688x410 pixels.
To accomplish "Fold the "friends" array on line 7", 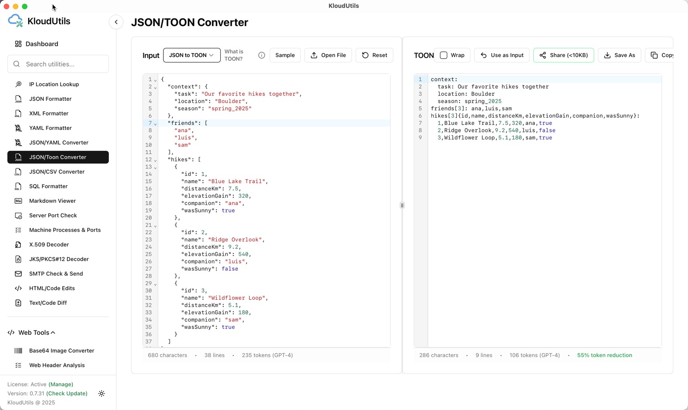I will pyautogui.click(x=155, y=124).
